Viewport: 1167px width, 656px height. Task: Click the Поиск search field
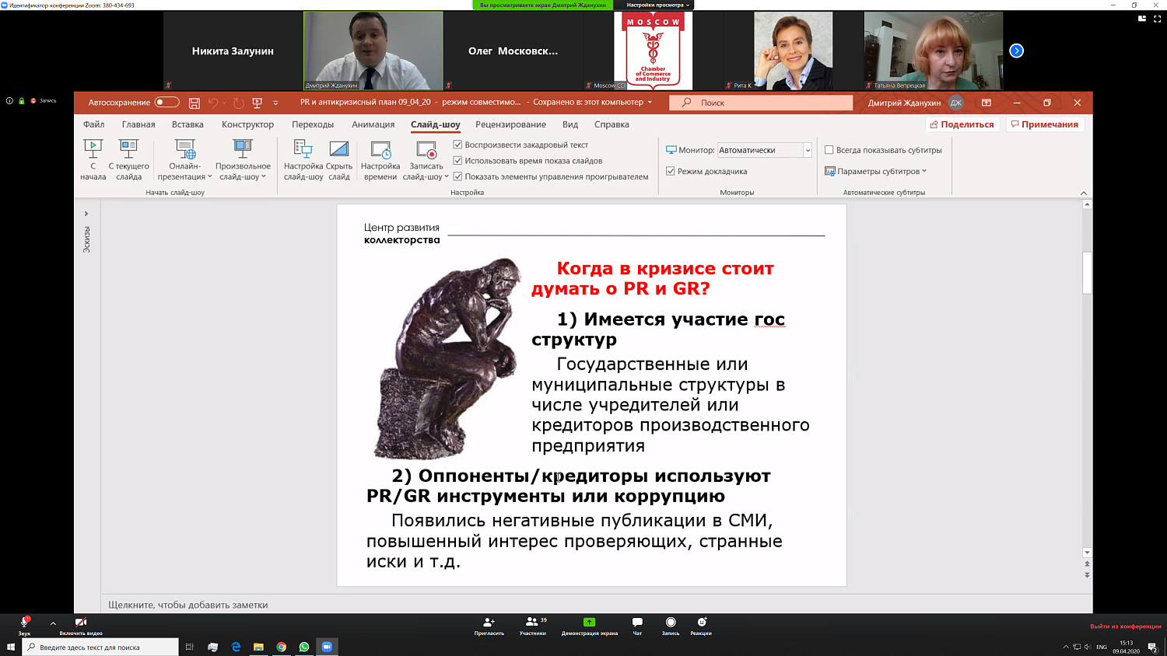[761, 103]
